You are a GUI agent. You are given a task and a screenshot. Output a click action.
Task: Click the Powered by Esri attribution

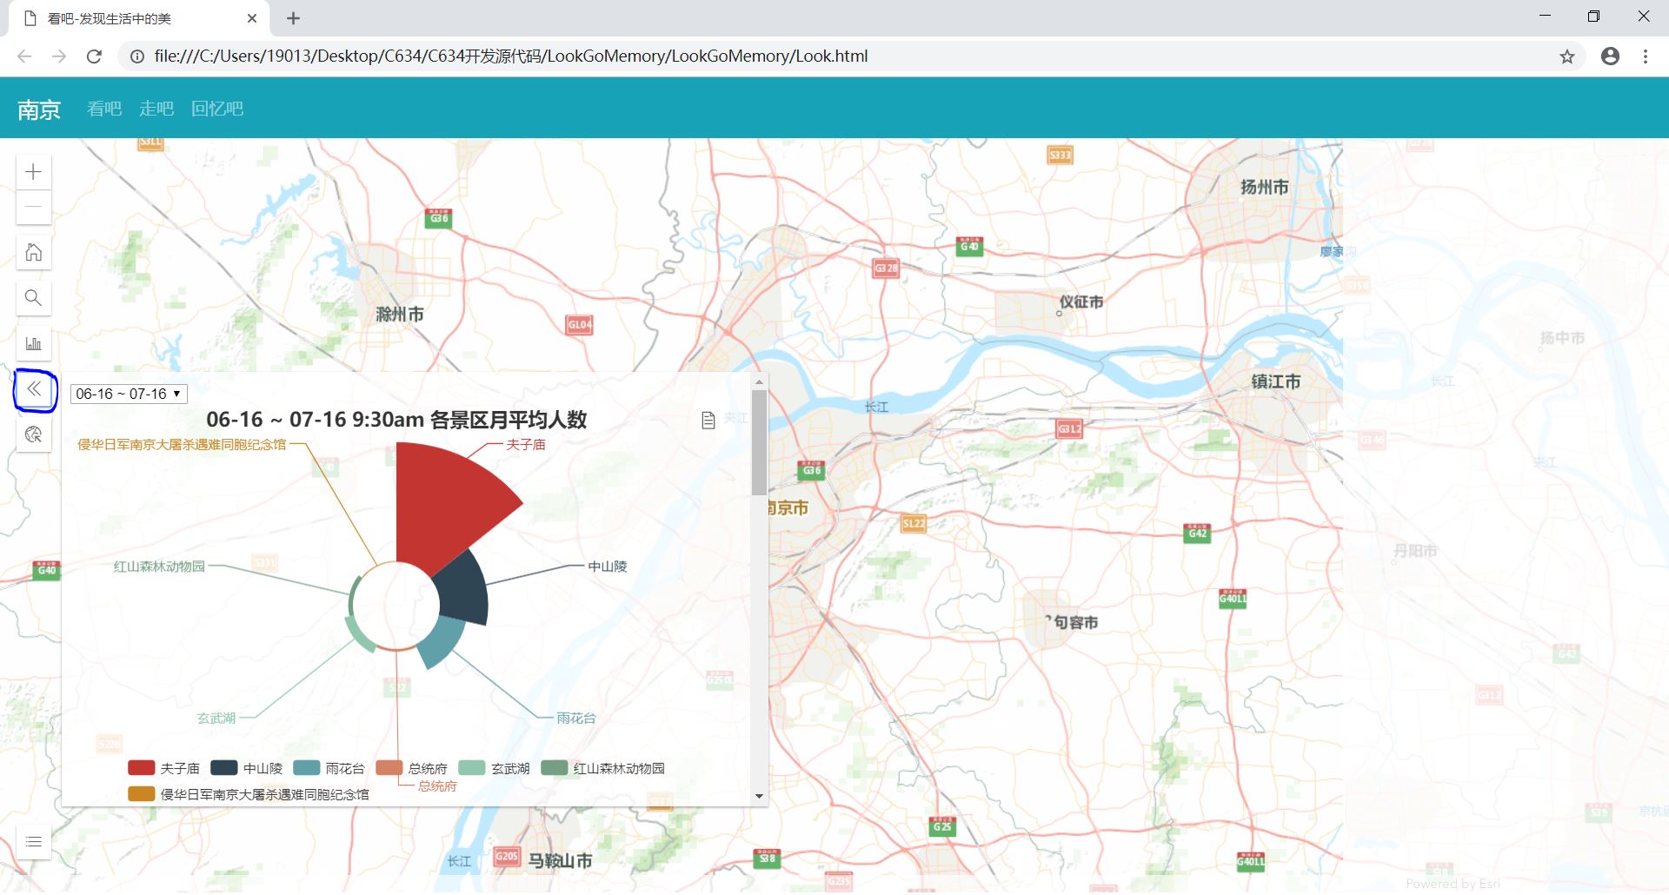(1453, 884)
